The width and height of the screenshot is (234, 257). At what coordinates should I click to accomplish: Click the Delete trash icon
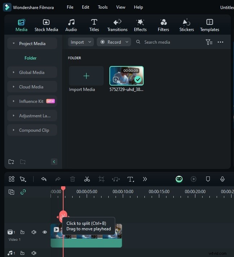coord(73,179)
